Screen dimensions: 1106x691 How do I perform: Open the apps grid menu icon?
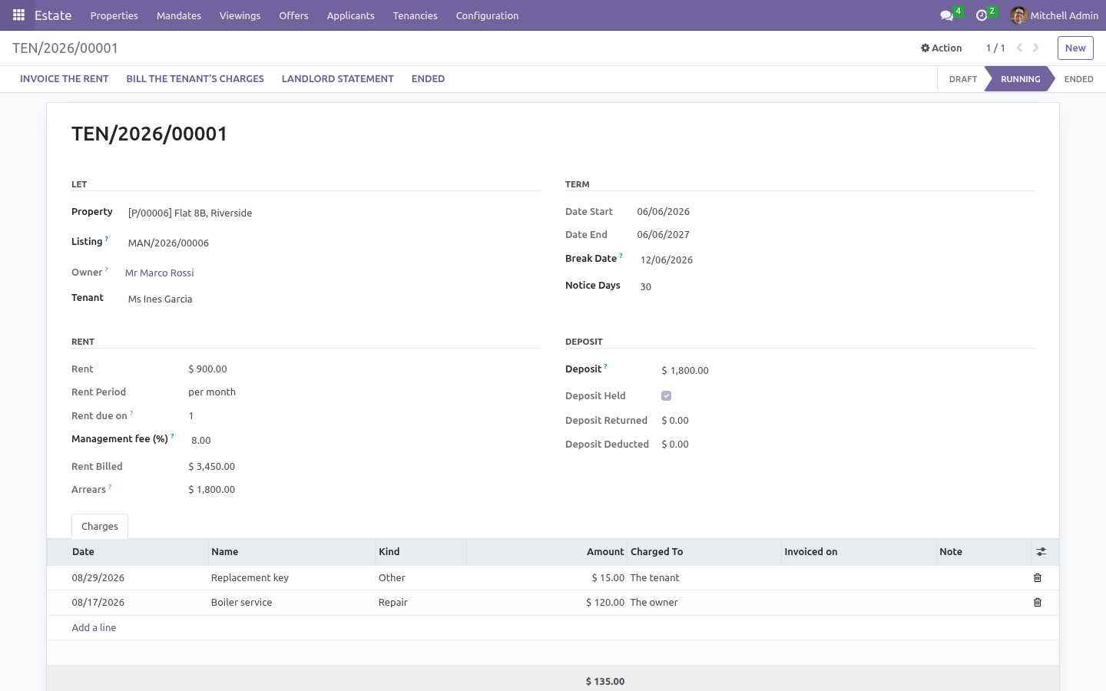coord(18,15)
